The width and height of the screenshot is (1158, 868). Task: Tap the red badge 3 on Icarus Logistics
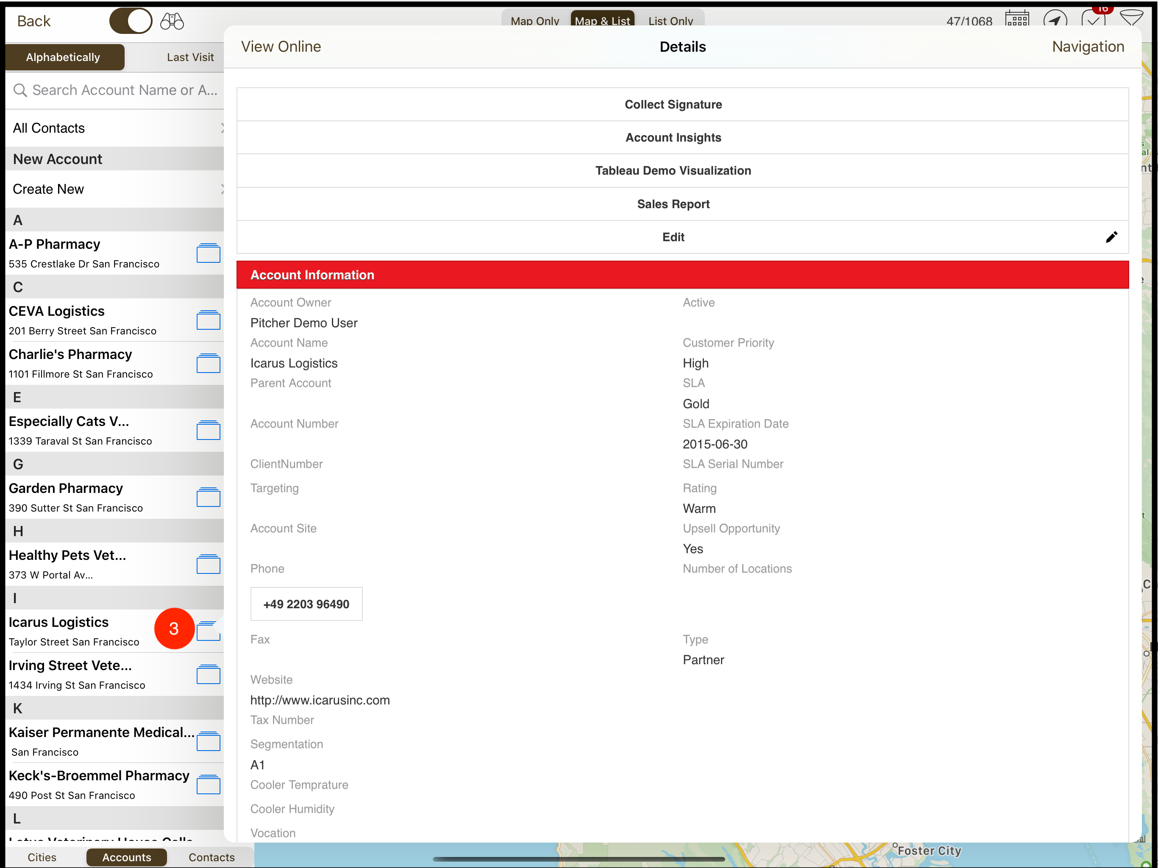pos(175,629)
